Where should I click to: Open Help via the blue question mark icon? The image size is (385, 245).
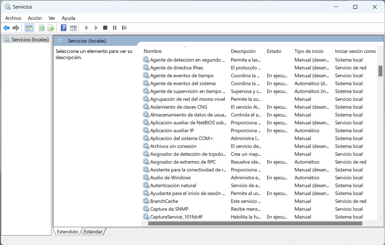coord(64,28)
